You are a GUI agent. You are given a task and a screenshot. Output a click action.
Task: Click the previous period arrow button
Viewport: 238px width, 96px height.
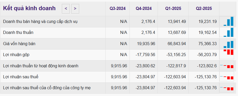point(66,9)
